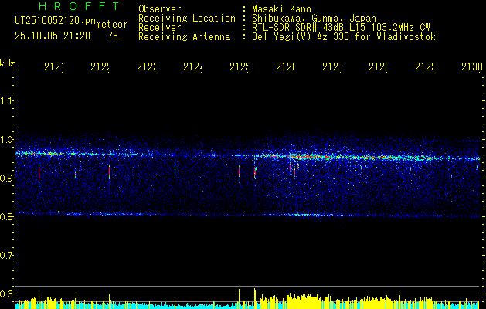Click the 0.7 frequency axis label
Image resolution: width=486 pixels, height=309 pixels.
coord(6,256)
